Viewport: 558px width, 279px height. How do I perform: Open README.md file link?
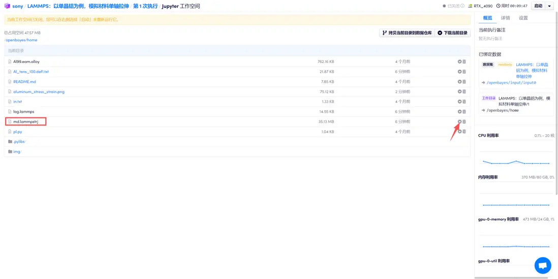[24, 81]
